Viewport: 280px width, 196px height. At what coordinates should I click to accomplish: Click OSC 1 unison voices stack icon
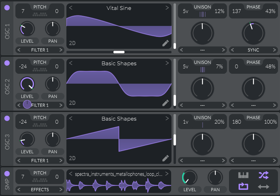pyautogui.click(x=203, y=14)
